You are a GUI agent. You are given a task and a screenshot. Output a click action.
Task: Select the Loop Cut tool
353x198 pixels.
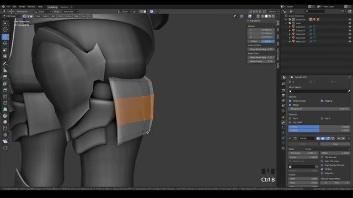point(5,97)
